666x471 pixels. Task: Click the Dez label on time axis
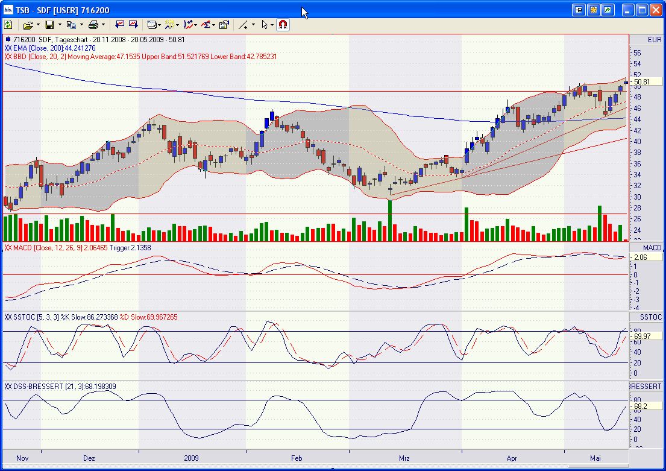(x=89, y=458)
